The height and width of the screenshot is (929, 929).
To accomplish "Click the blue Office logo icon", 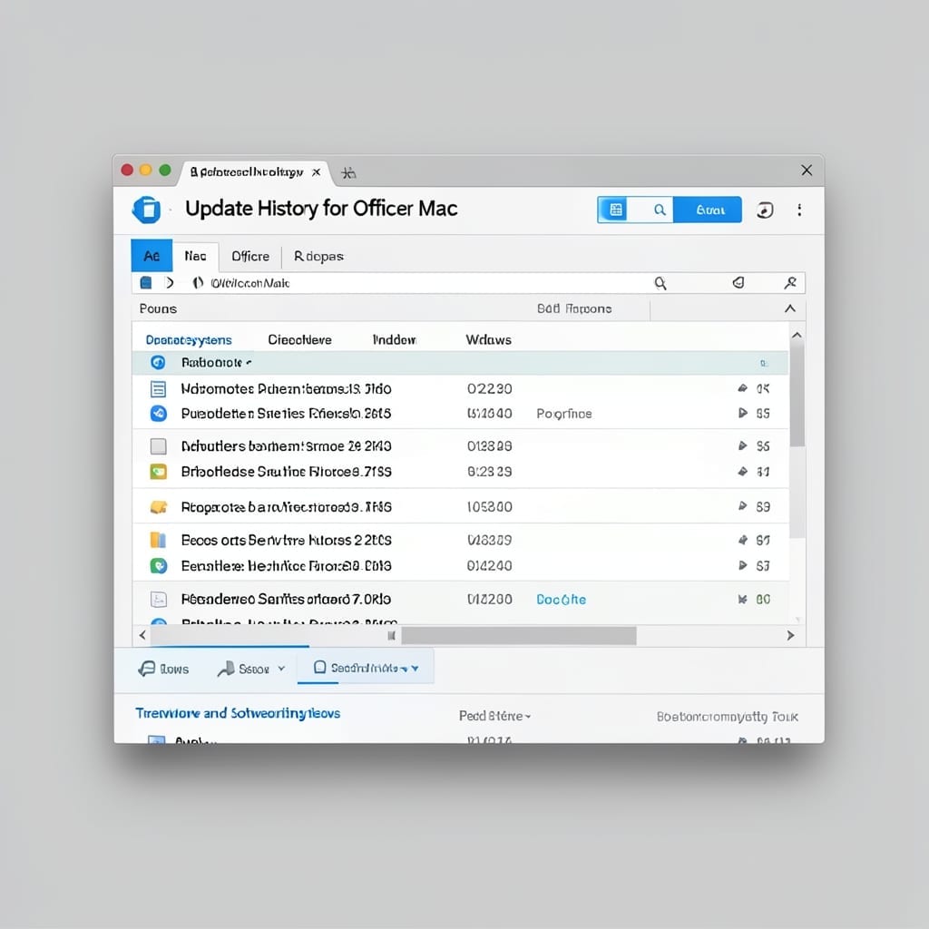I will coord(147,210).
